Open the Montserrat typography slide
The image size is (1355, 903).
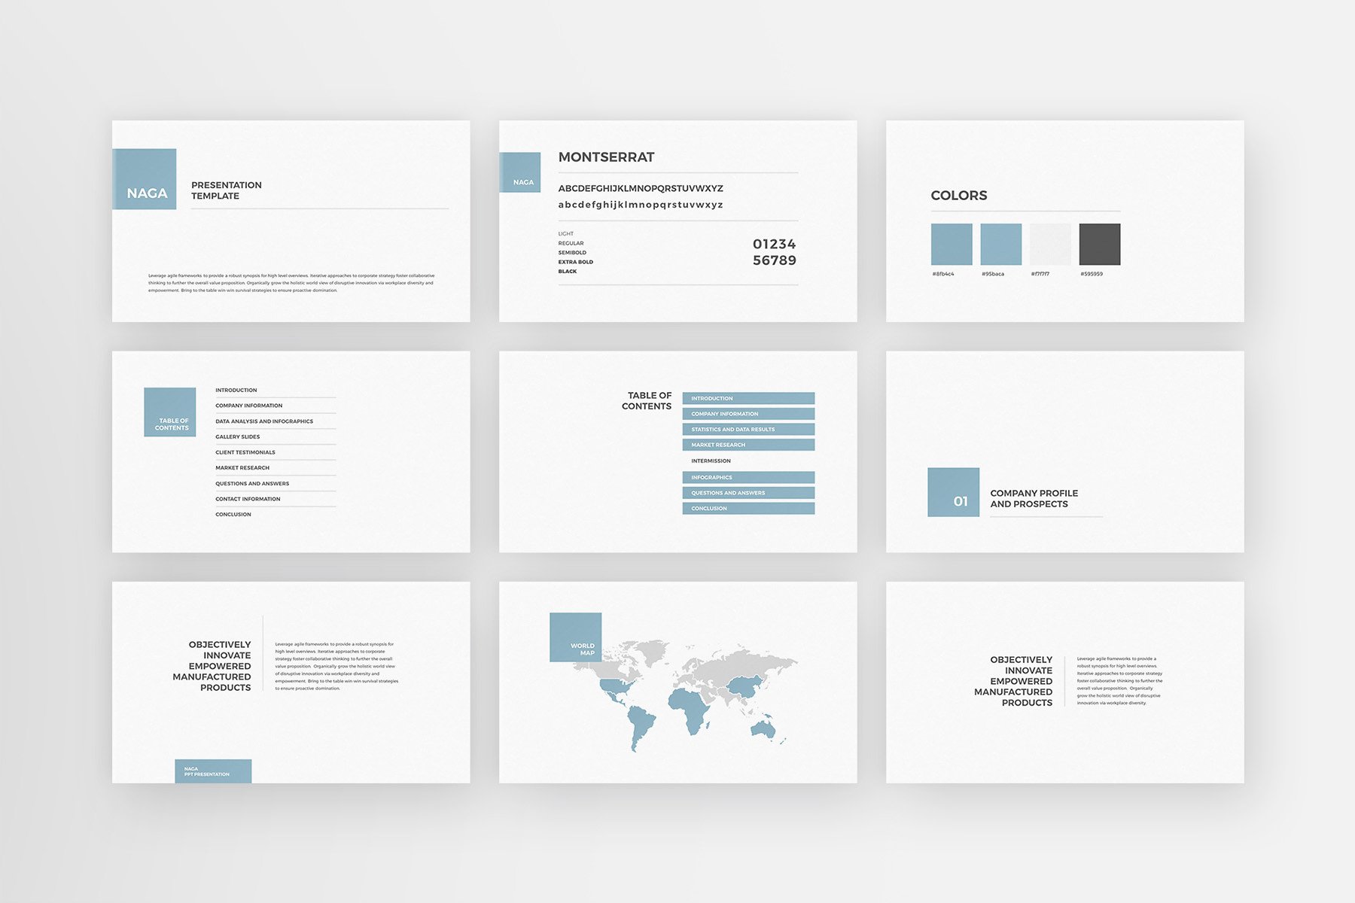pos(678,221)
